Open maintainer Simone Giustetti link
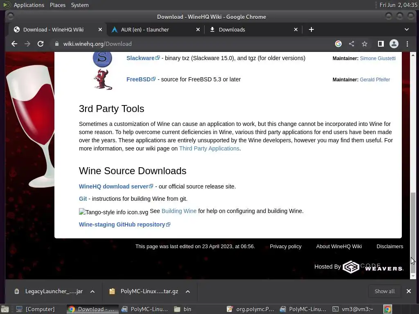 [x=378, y=58]
